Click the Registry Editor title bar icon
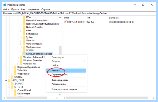Viewport: 158px width, 102px height. click(5, 5)
